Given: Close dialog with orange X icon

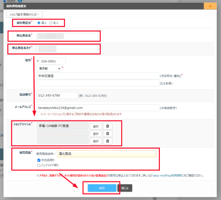Looking at the screenshot, I should click(x=210, y=6).
